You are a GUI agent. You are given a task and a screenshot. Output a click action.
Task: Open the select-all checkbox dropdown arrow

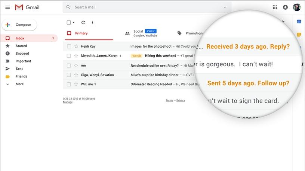[x=74, y=23]
